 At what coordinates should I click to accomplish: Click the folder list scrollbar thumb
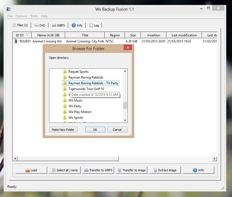125,105
